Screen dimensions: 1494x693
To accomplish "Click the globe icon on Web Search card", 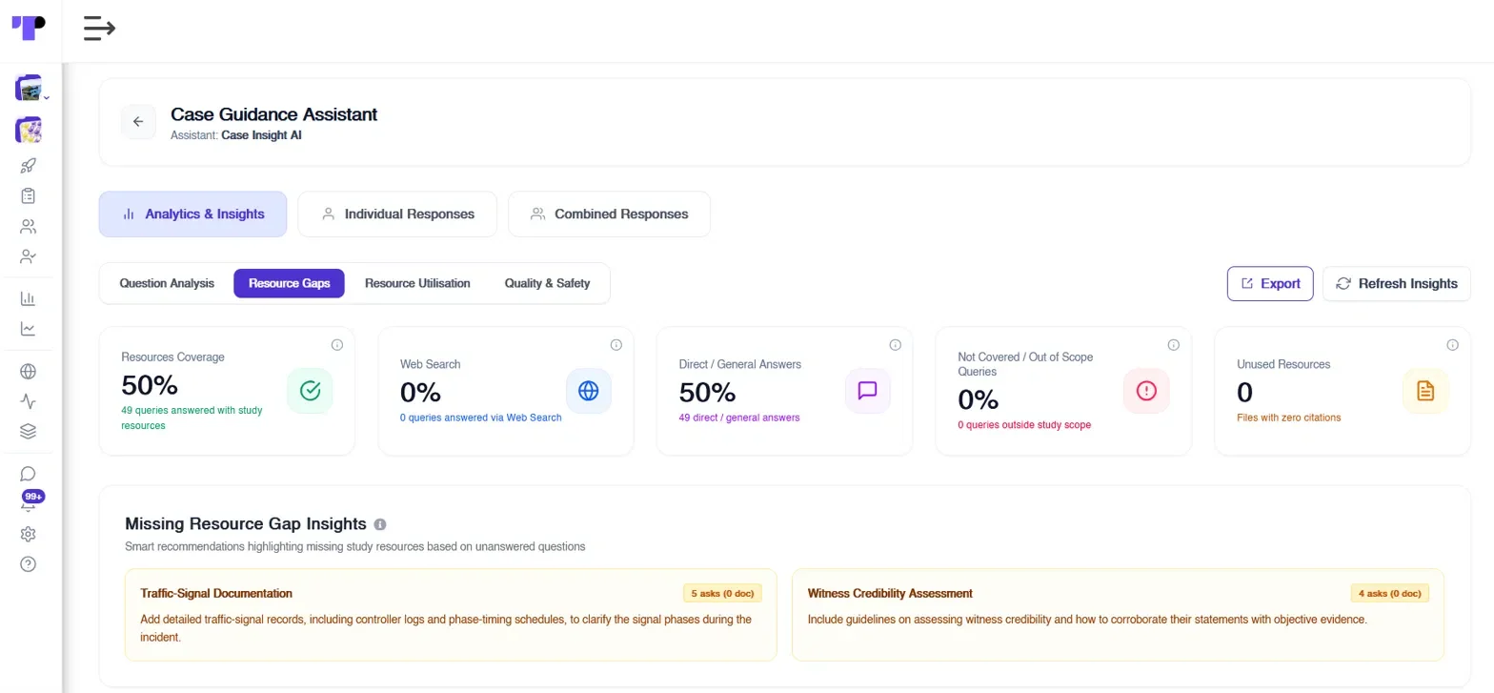I will [589, 391].
